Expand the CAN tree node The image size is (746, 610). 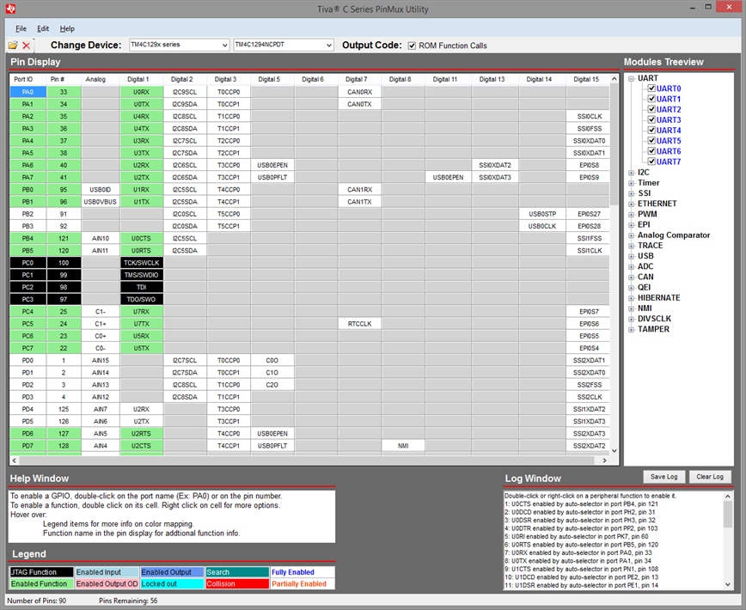tap(632, 278)
